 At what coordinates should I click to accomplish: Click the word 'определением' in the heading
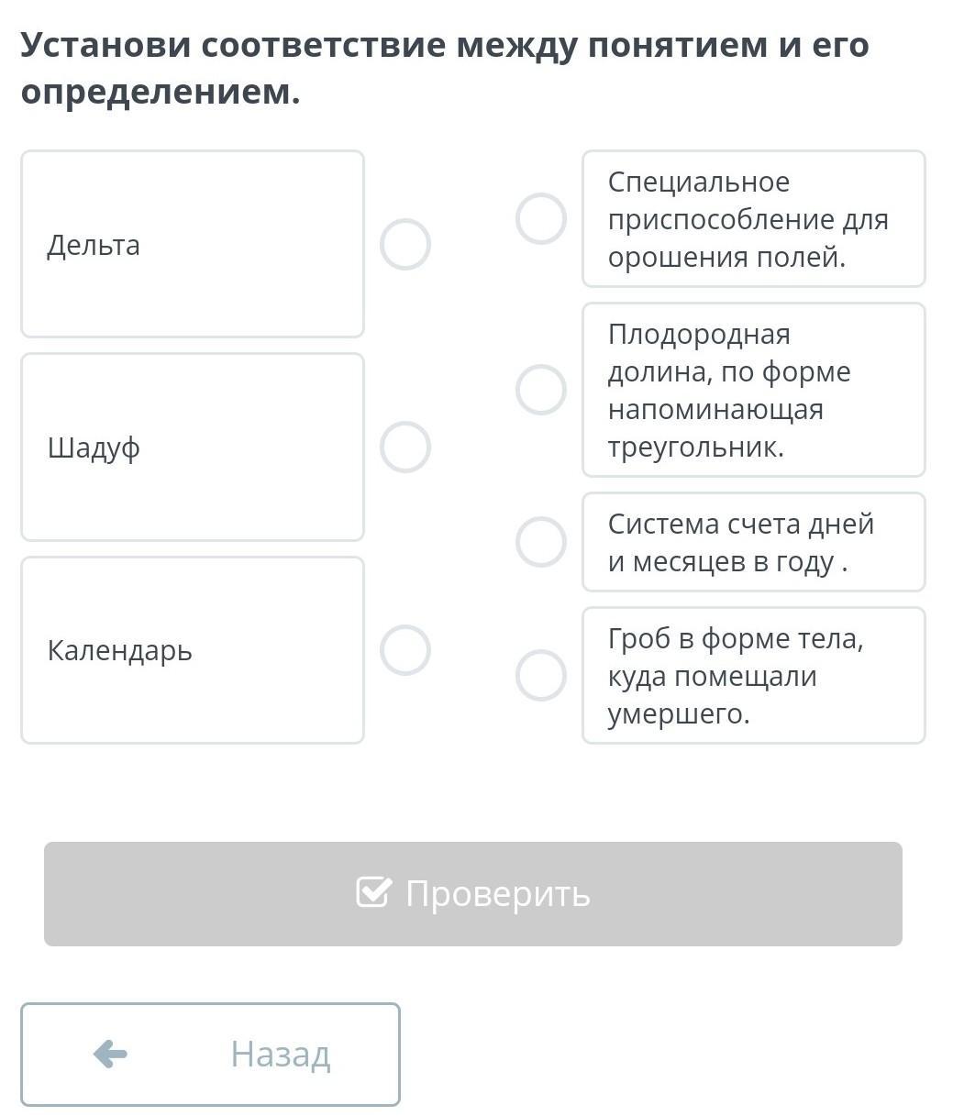(x=161, y=92)
